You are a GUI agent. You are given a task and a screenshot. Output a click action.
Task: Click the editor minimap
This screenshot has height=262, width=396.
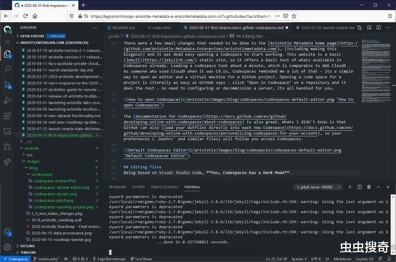coord(377,71)
